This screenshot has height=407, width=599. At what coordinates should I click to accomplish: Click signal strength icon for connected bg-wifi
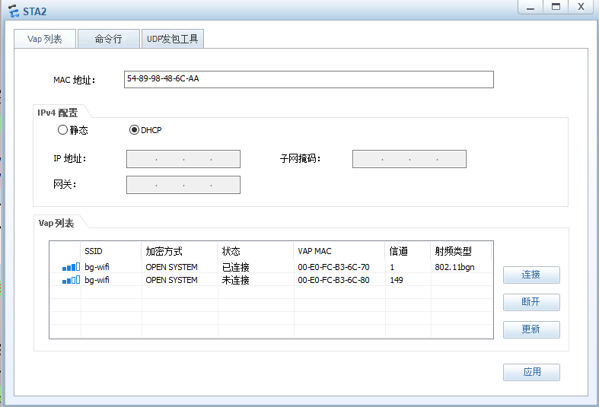pyautogui.click(x=71, y=267)
